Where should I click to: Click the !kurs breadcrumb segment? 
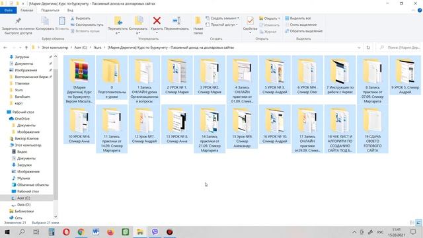[97, 48]
